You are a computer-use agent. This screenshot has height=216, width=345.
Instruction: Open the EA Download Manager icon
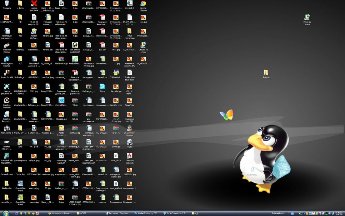pyautogui.click(x=130, y=131)
